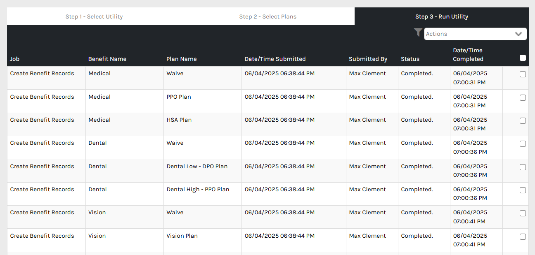Viewport: 535px width, 255px height.
Task: Check the Dental Waive row checkbox
Action: [x=523, y=144]
